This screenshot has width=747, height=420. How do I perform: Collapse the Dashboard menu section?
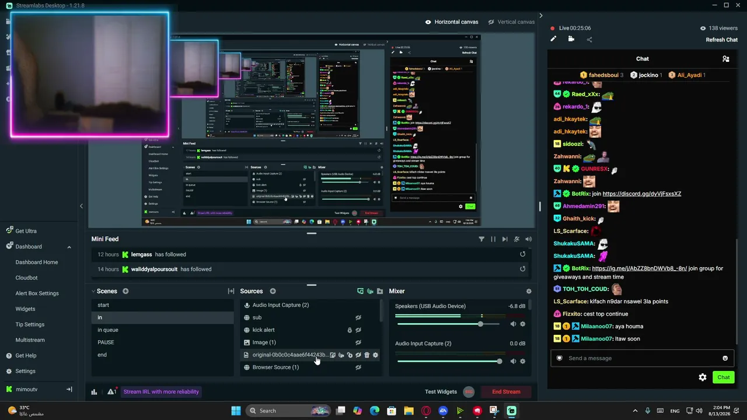click(69, 247)
